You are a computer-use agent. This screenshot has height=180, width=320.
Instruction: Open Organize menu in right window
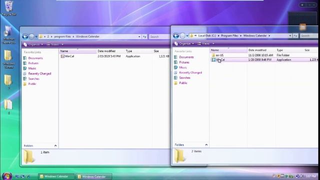184,43
